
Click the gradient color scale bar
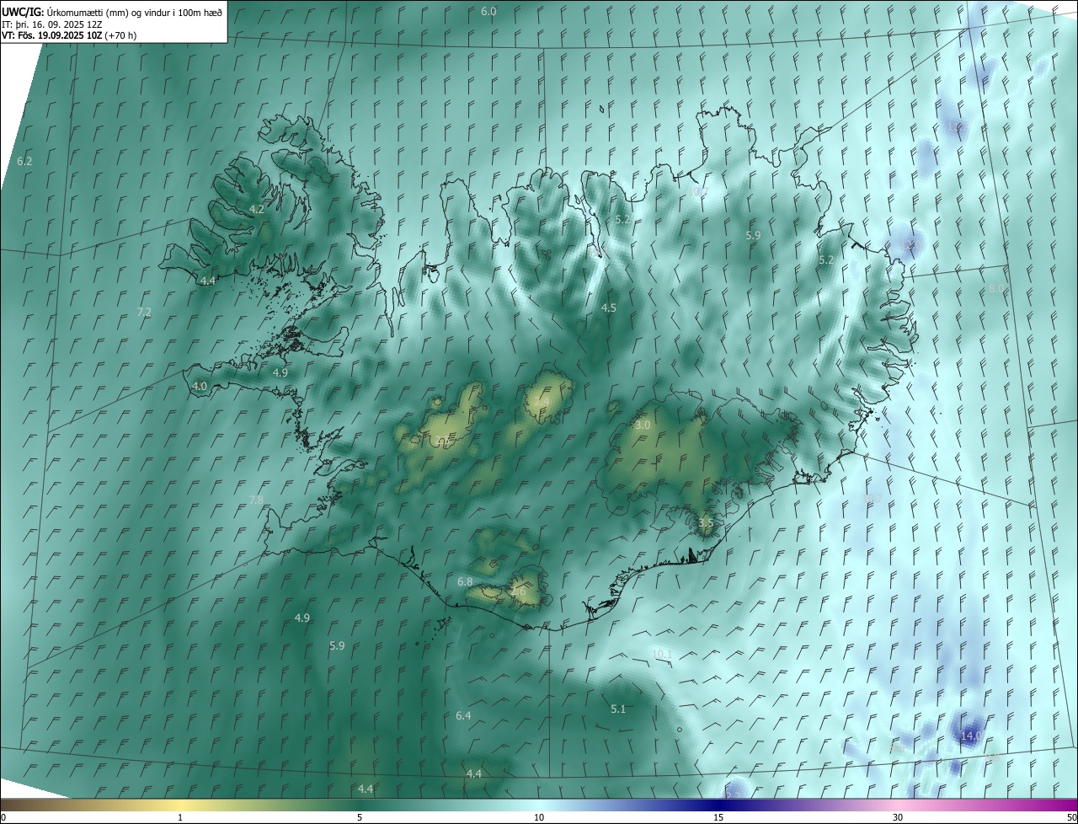[x=539, y=805]
